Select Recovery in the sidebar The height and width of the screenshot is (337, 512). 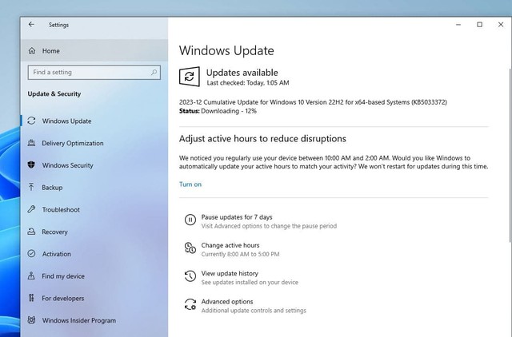(x=94, y=232)
